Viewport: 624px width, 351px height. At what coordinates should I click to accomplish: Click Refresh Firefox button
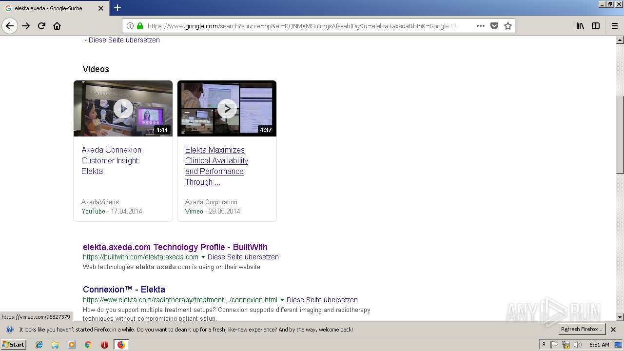(582, 329)
